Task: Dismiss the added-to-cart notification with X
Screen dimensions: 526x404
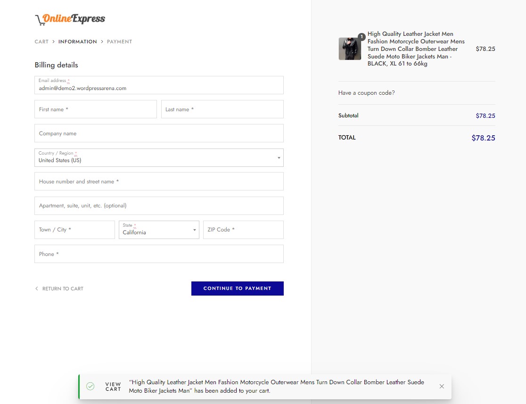Action: (442, 386)
